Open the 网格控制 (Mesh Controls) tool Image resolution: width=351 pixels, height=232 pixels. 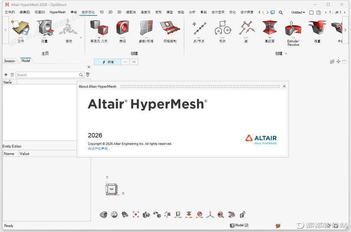pos(170,28)
